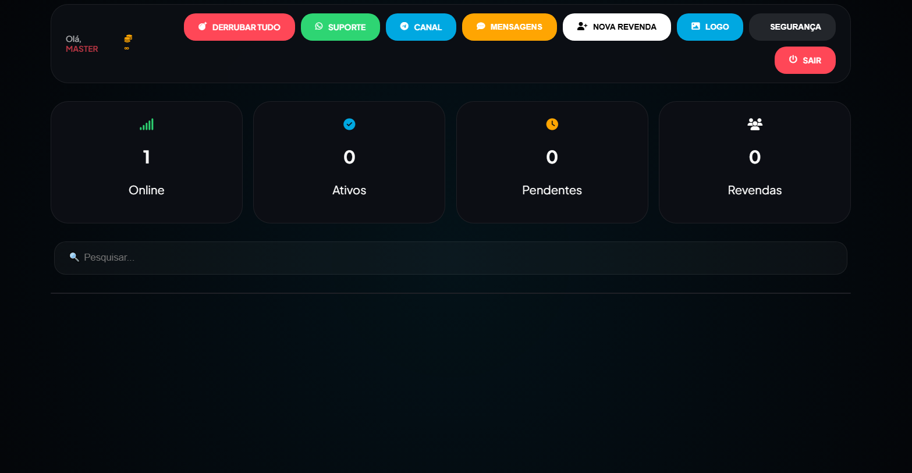Image resolution: width=912 pixels, height=473 pixels.
Task: Create a Nova Revenda
Action: point(616,27)
